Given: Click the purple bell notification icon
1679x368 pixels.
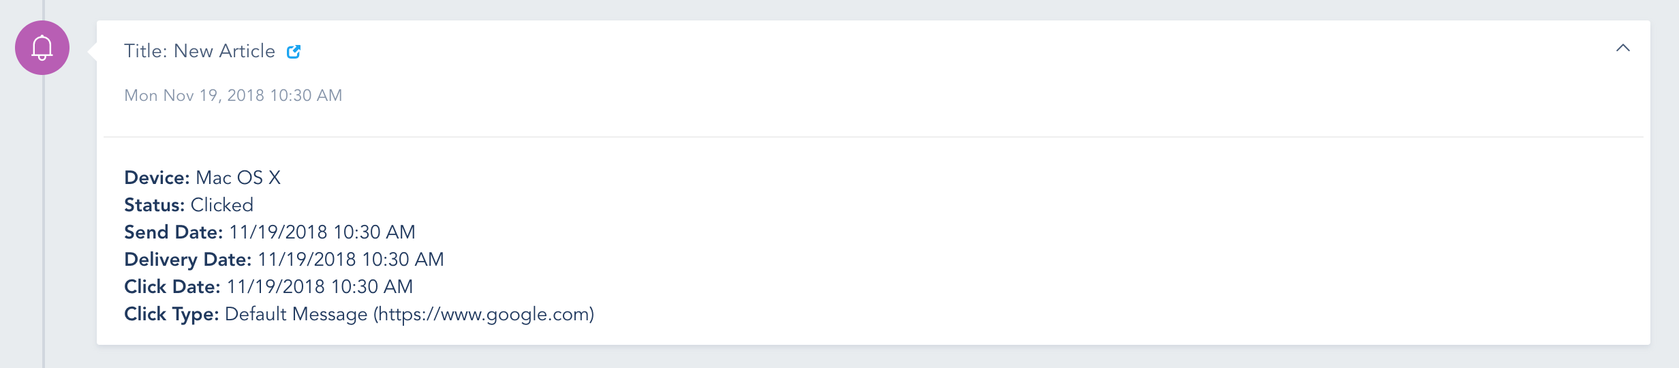Looking at the screenshot, I should click(42, 48).
